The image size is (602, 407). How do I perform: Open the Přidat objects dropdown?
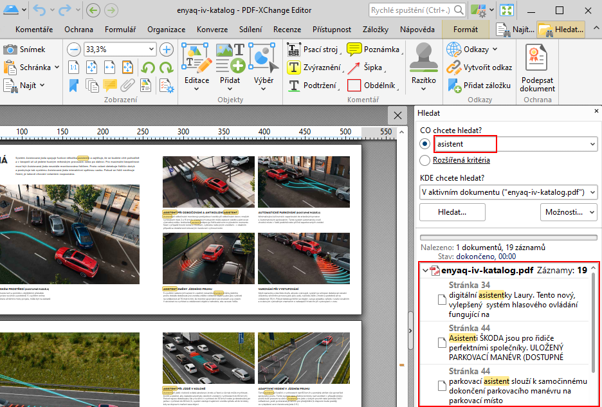coord(230,89)
